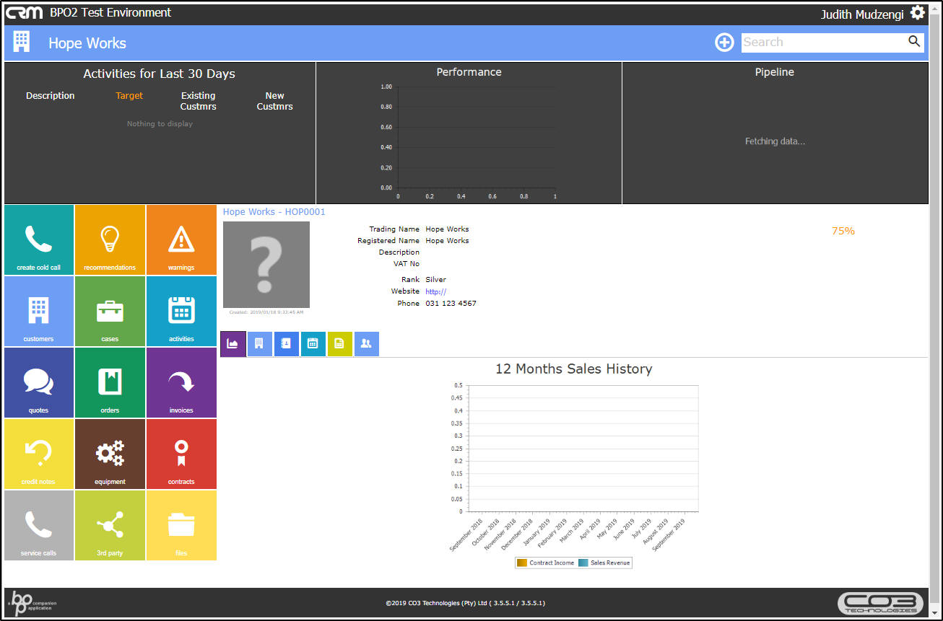943x621 pixels.
Task: Switch to the users group tab
Action: point(366,344)
